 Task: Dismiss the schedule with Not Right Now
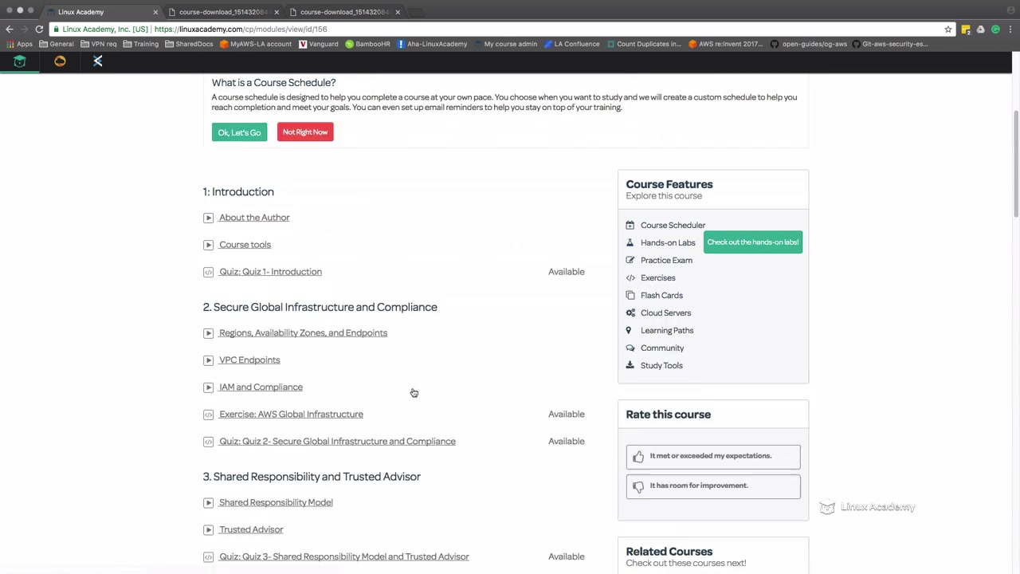tap(305, 132)
